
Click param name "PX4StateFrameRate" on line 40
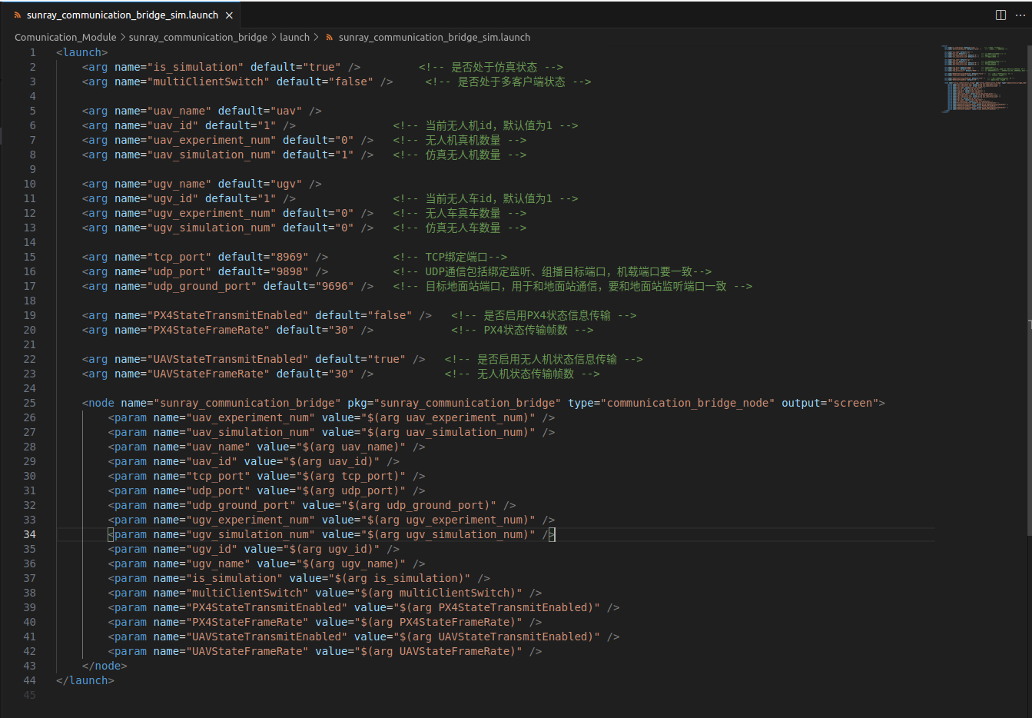coord(247,622)
